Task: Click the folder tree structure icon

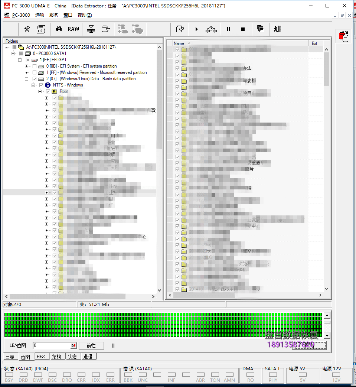Action: (123, 29)
